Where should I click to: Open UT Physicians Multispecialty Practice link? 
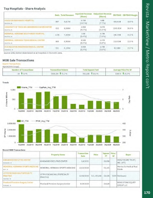pyautogui.click(x=18, y=174)
